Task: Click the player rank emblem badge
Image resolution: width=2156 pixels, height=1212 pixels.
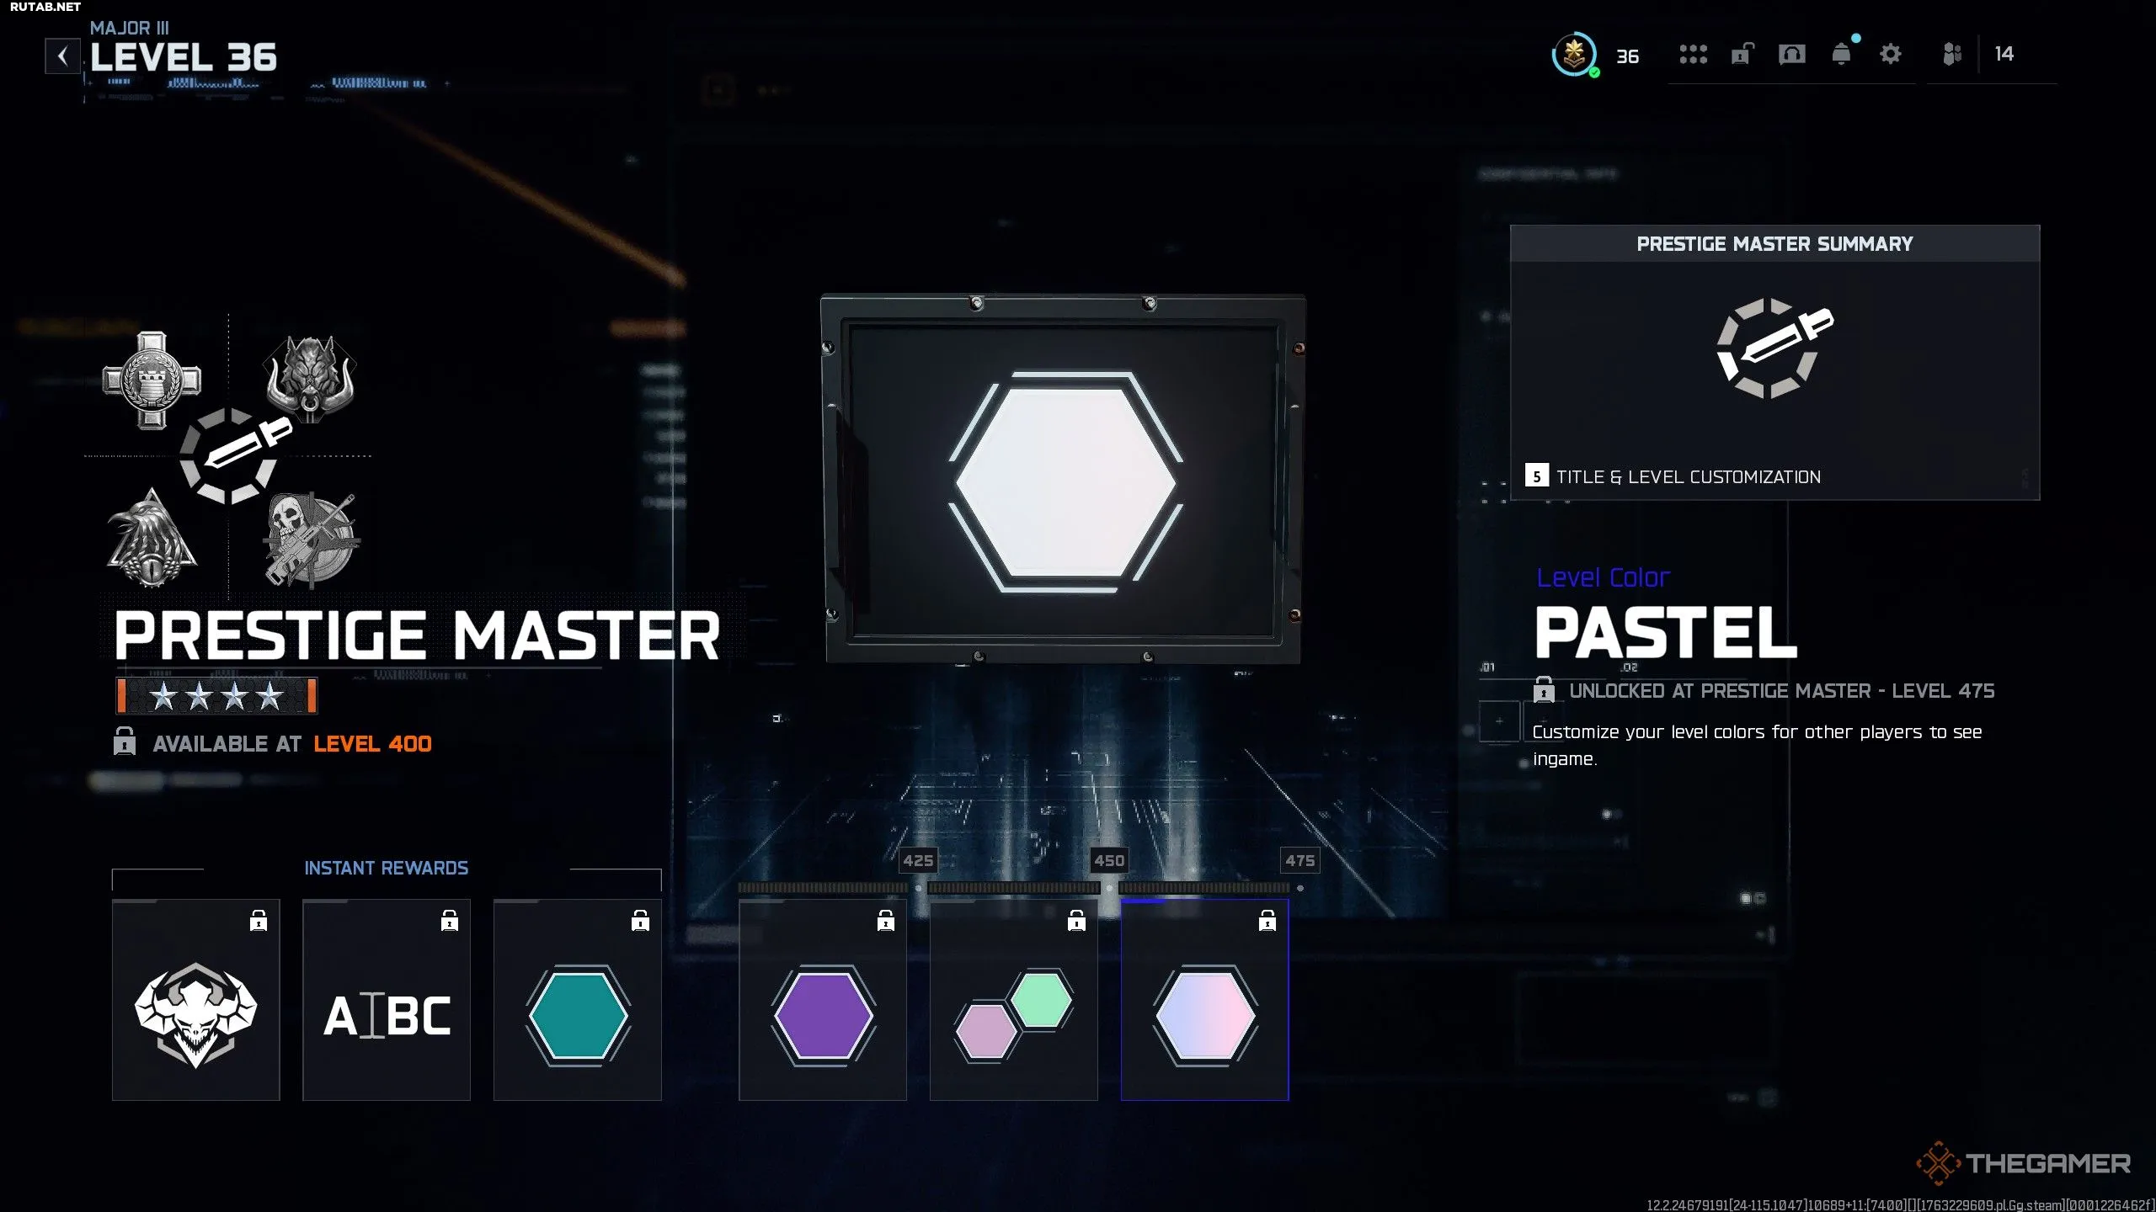Action: click(x=1573, y=56)
